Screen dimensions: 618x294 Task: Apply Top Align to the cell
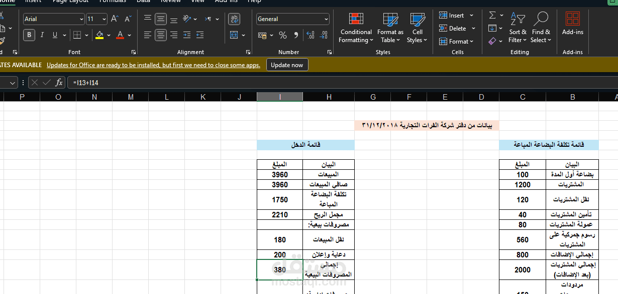pos(148,19)
